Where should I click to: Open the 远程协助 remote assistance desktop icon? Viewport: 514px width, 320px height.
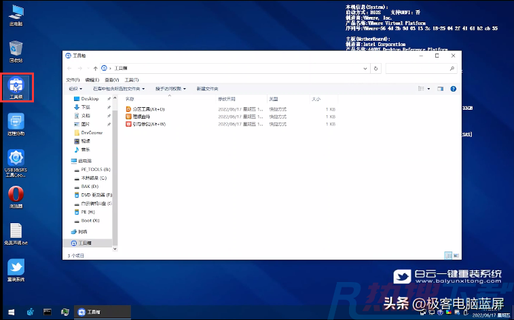16,124
